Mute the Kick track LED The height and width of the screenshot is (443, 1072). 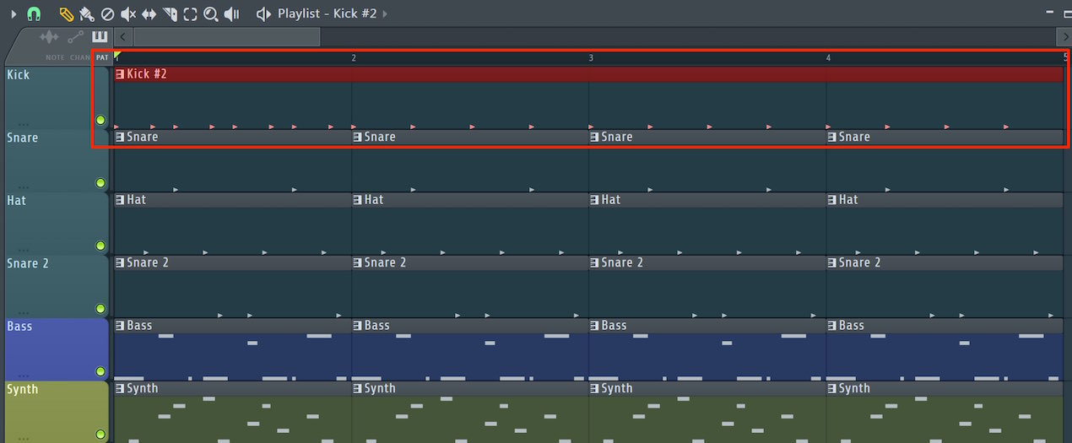pyautogui.click(x=100, y=120)
